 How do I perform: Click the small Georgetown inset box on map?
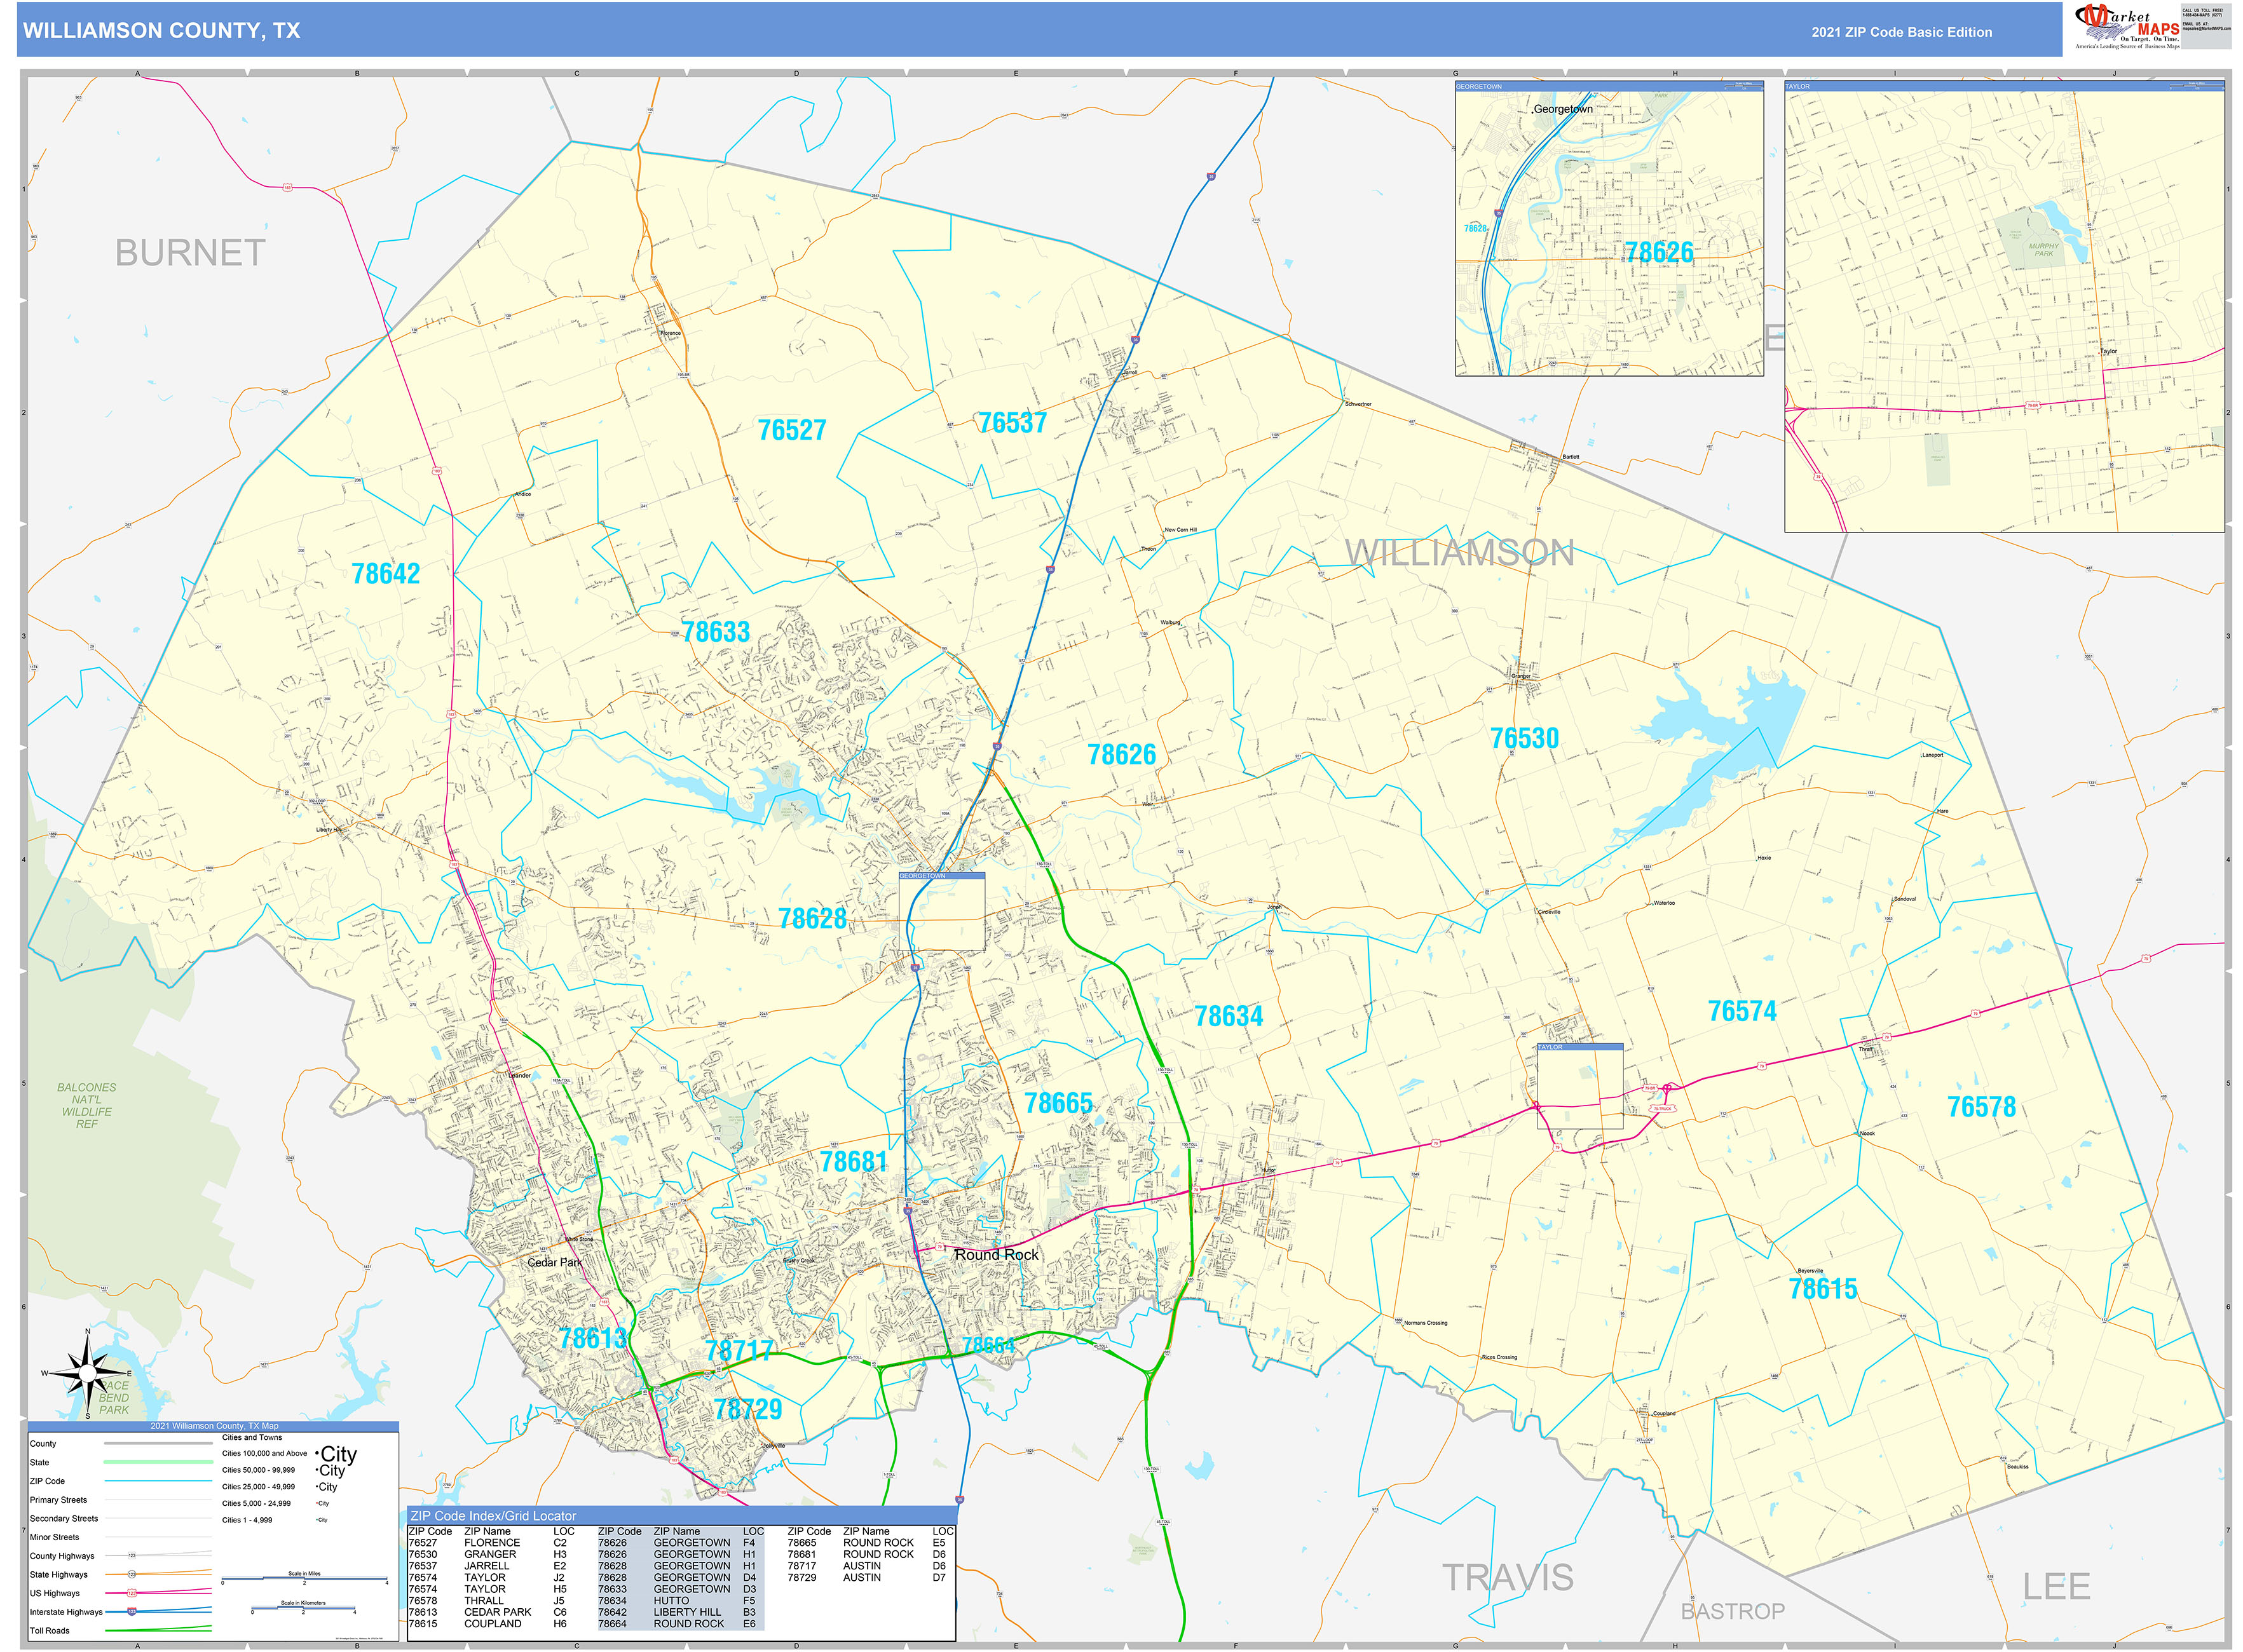point(941,912)
